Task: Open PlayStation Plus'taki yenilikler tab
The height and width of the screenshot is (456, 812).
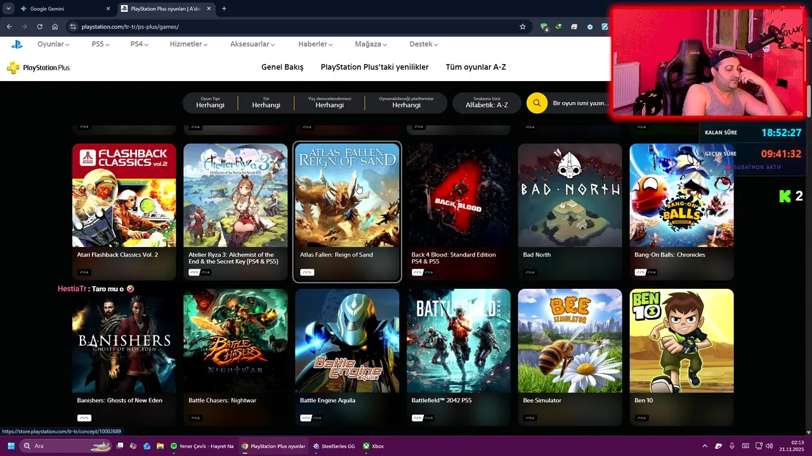Action: click(375, 67)
